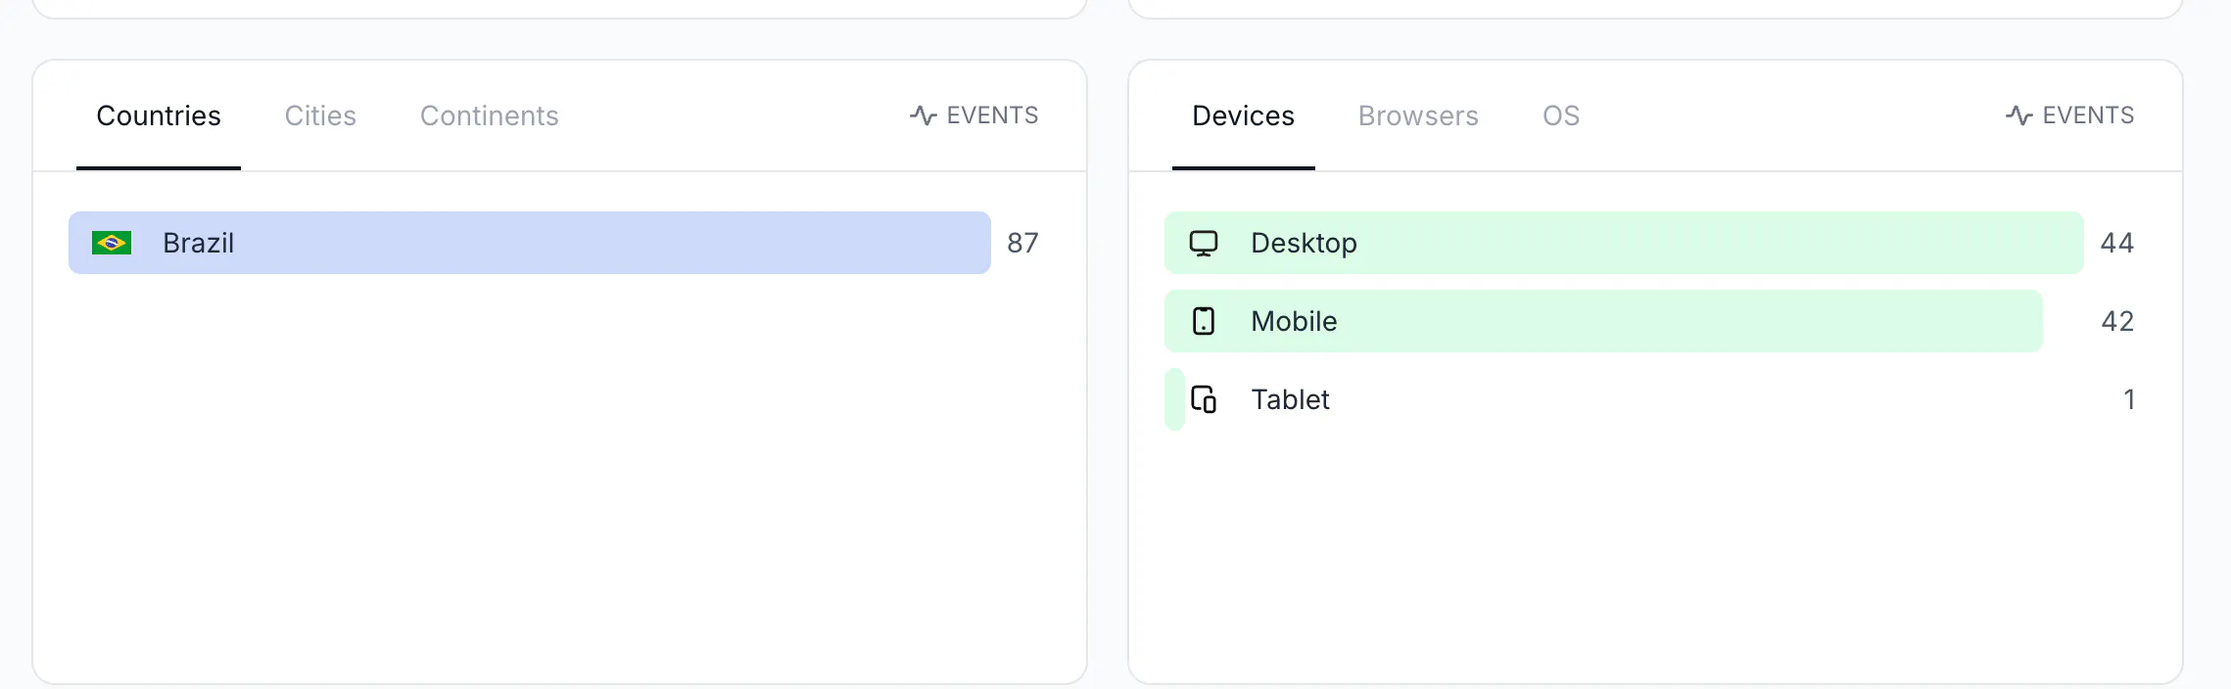Toggle EVENTS in the Countries card
The height and width of the screenshot is (689, 2231).
[974, 115]
